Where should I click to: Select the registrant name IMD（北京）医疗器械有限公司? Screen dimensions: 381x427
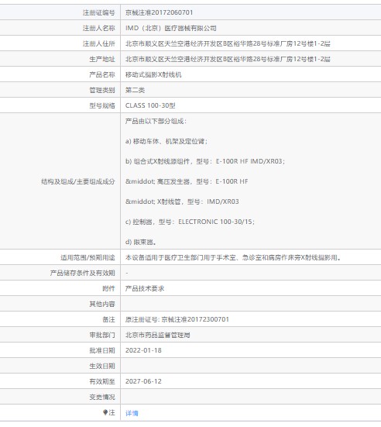pos(171,28)
